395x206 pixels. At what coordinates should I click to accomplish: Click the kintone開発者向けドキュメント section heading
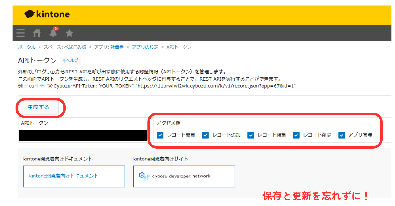click(58, 159)
